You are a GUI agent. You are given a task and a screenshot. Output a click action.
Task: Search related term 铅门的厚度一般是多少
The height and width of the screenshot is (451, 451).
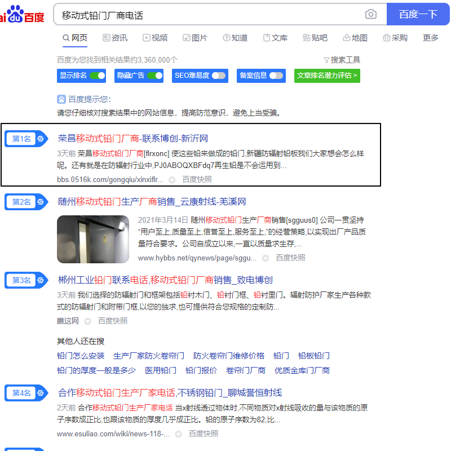coord(96,370)
